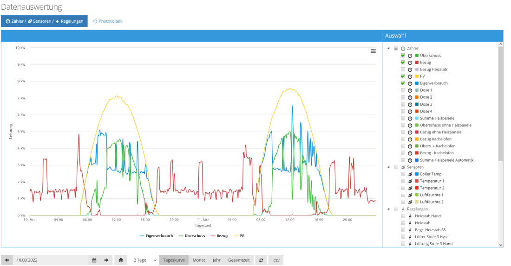
Task: Switch to the Monat view
Action: pos(199,260)
